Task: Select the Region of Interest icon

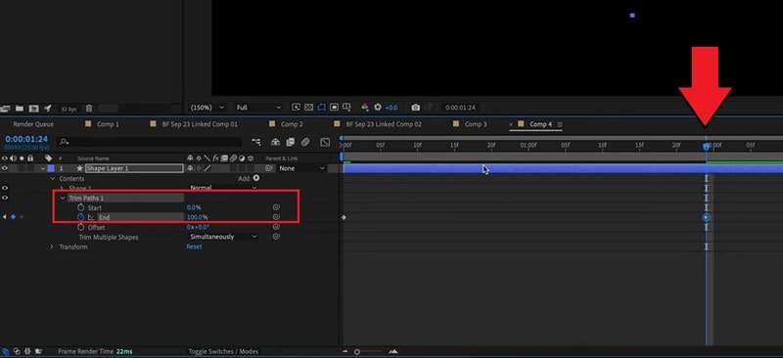Action: [x=334, y=107]
